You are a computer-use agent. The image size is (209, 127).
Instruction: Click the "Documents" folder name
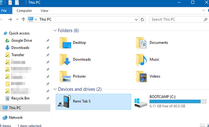point(159,43)
